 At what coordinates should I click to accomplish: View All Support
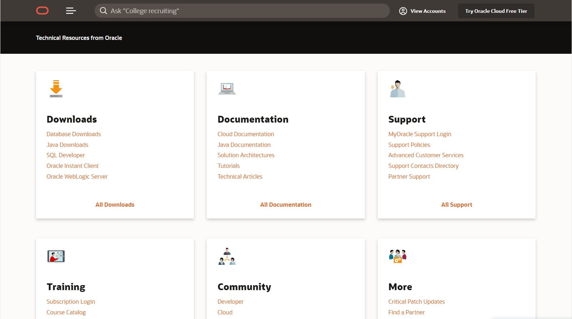[x=457, y=205]
